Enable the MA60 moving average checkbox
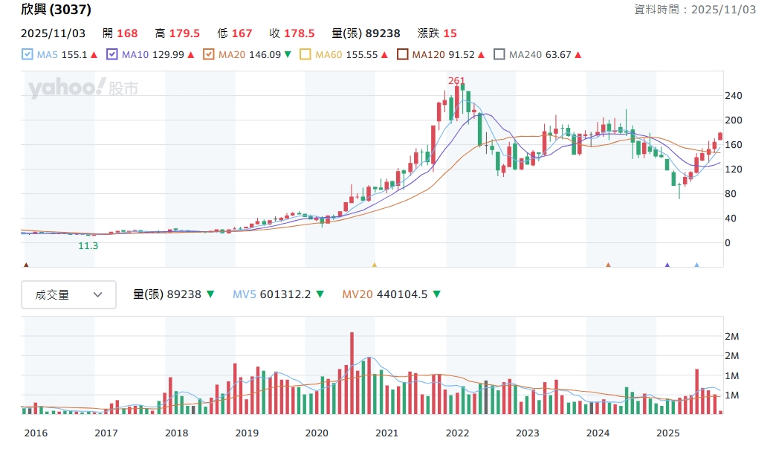This screenshot has width=770, height=449. click(x=305, y=54)
